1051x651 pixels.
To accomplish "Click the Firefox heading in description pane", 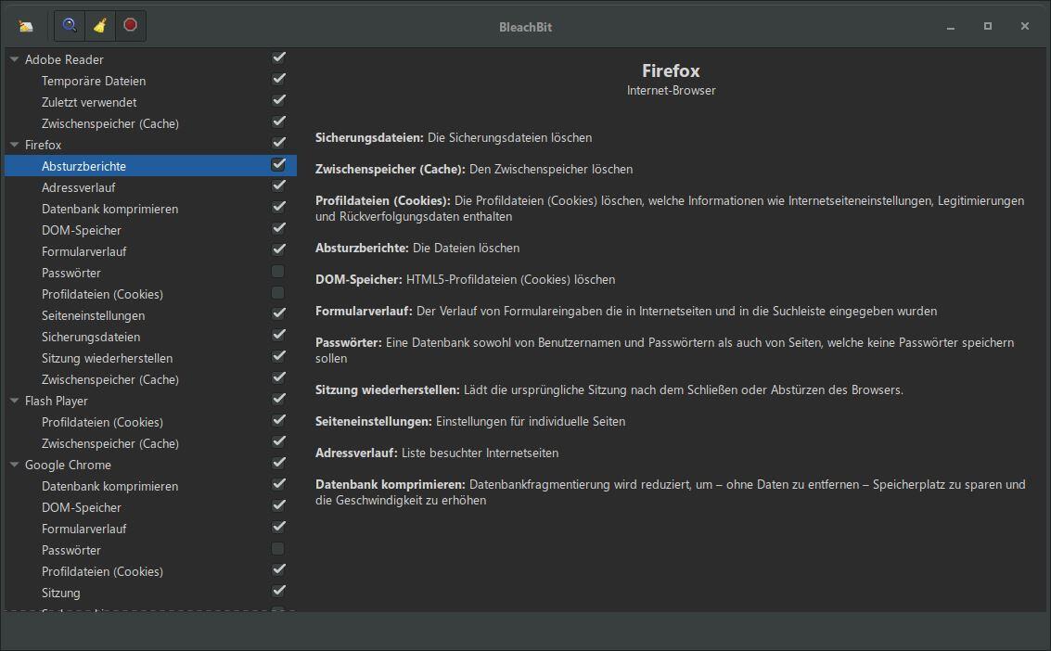I will pyautogui.click(x=671, y=70).
